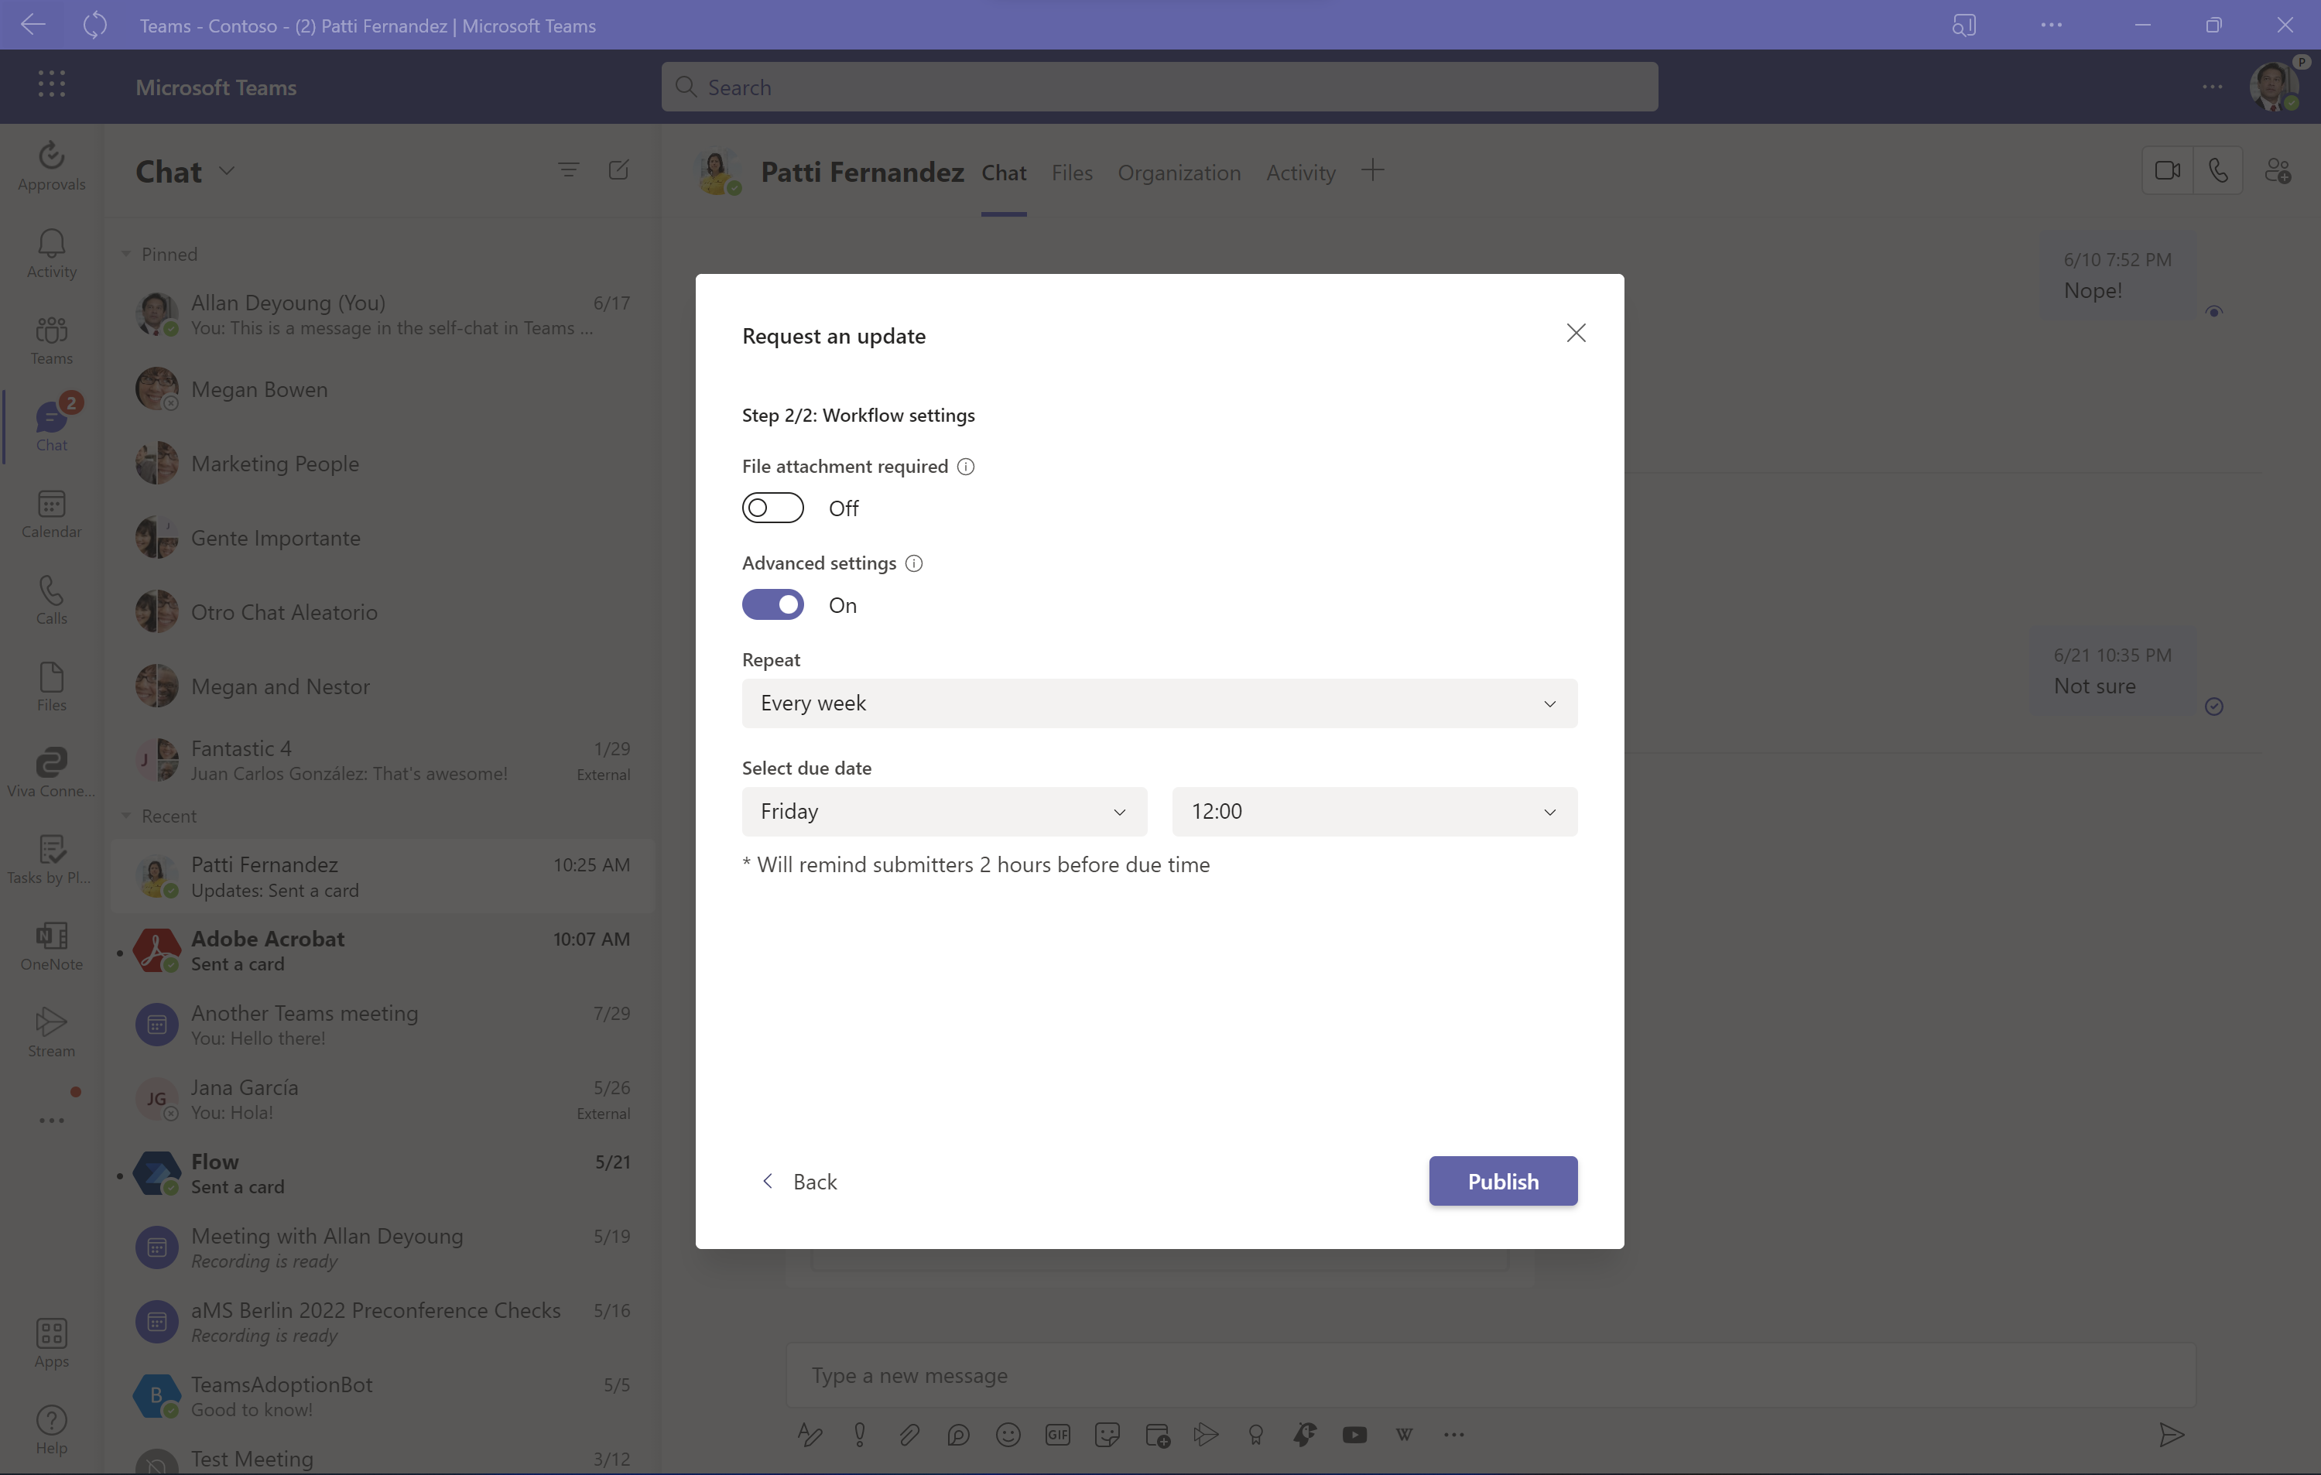Toggle File attachment required switch
The width and height of the screenshot is (2321, 1475).
[773, 508]
